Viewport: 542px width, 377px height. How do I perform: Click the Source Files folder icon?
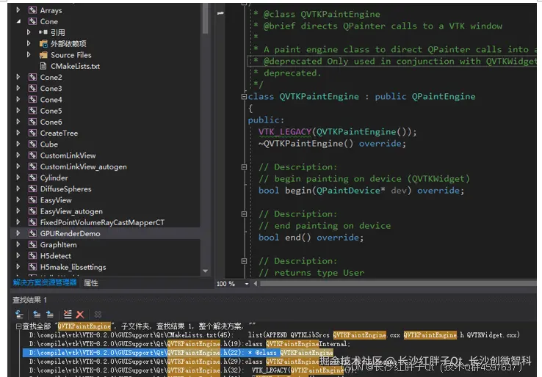(x=43, y=55)
